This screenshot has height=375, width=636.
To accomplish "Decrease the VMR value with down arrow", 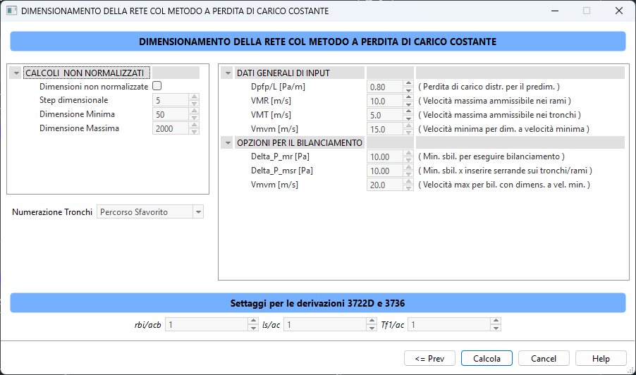I will pyautogui.click(x=408, y=104).
